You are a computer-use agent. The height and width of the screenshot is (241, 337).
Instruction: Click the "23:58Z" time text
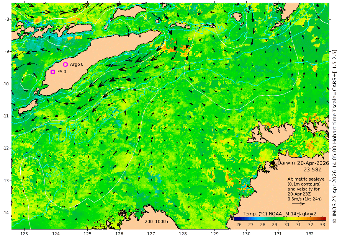coord(312,169)
